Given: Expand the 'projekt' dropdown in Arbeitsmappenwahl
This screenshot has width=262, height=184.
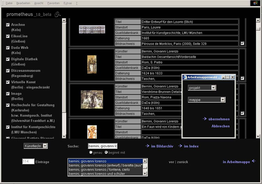Looking at the screenshot, I should 213,88.
